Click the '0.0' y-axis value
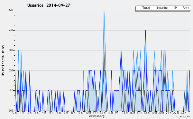The width and height of the screenshot is (193, 119). pos(11,111)
